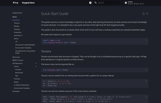Go to 'And that's it' section
Viewport: 161px width, 103px height.
click(x=18, y=36)
